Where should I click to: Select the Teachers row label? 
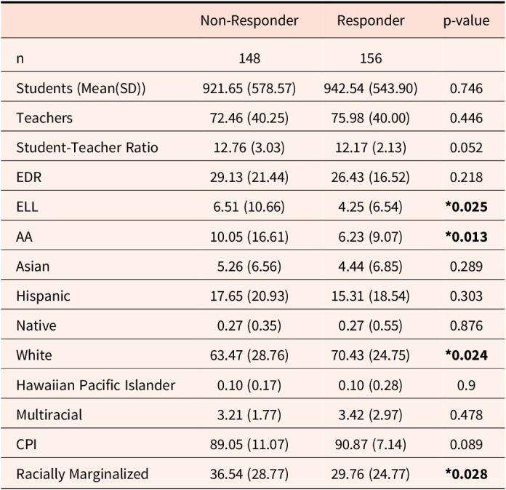pos(44,118)
